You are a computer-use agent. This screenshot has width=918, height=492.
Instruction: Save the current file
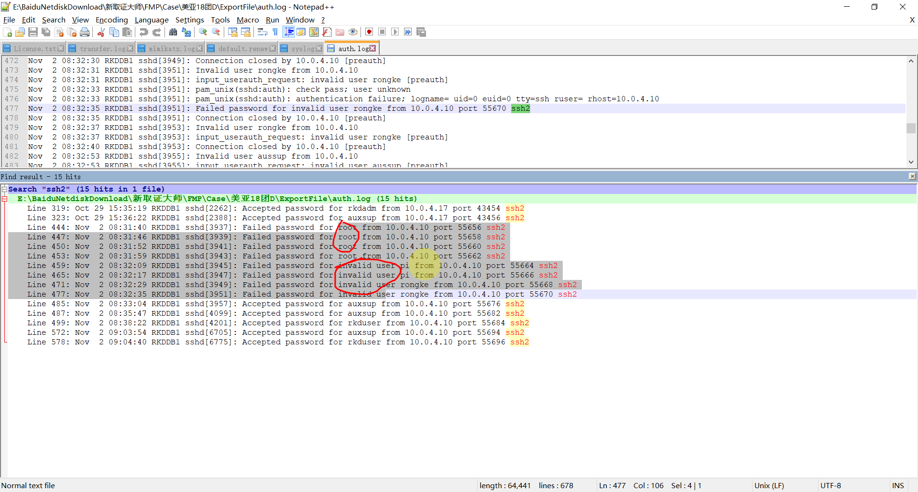coord(33,32)
